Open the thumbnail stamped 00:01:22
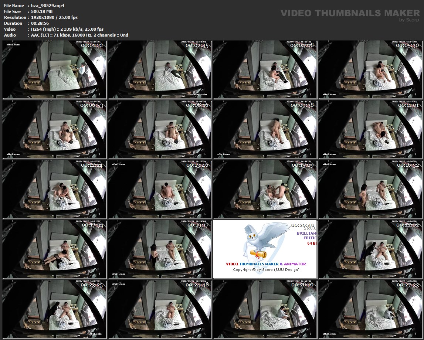This screenshot has height=340, width=424. [55, 70]
